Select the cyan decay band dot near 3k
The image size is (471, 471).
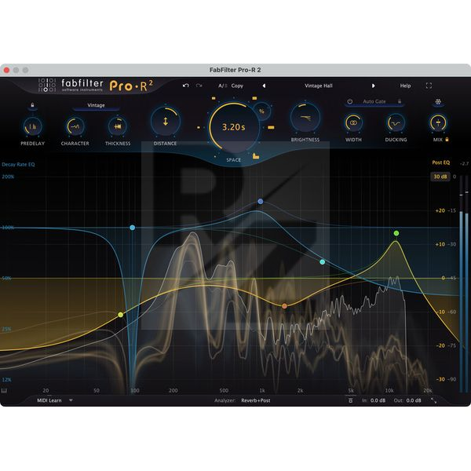323,262
